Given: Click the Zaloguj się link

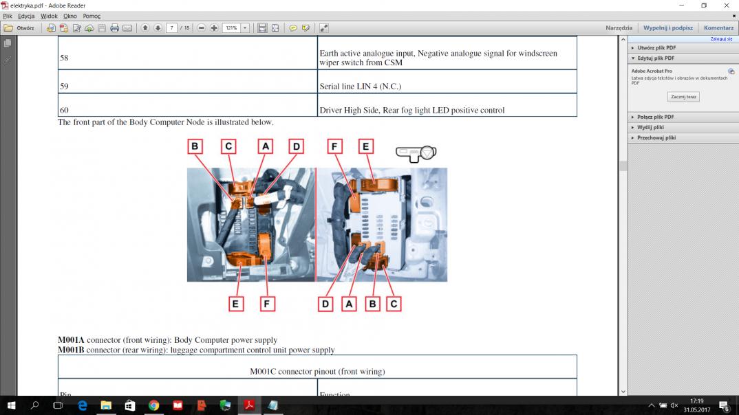Looking at the screenshot, I should [x=721, y=39].
